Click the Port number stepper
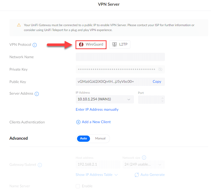 point(162,99)
